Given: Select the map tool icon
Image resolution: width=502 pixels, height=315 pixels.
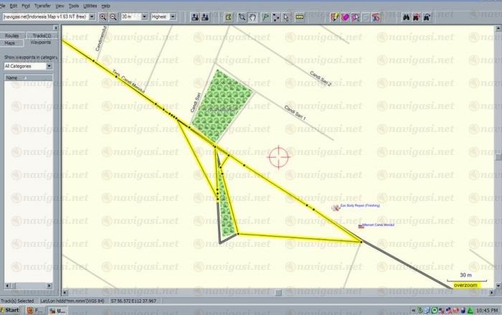Looking at the screenshot, I should (x=229, y=16).
